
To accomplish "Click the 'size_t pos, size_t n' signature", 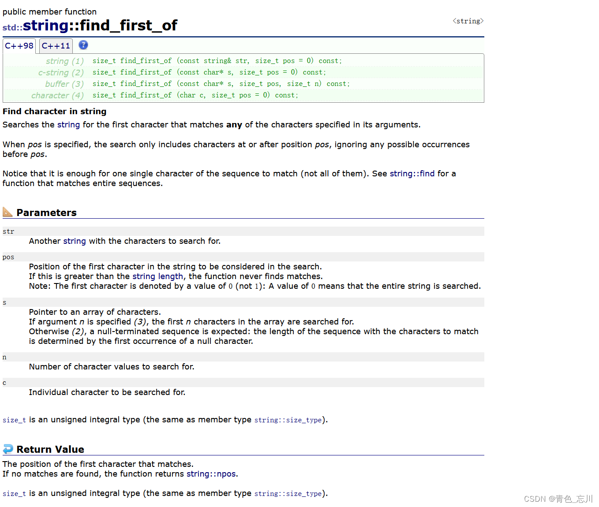I will click(221, 84).
